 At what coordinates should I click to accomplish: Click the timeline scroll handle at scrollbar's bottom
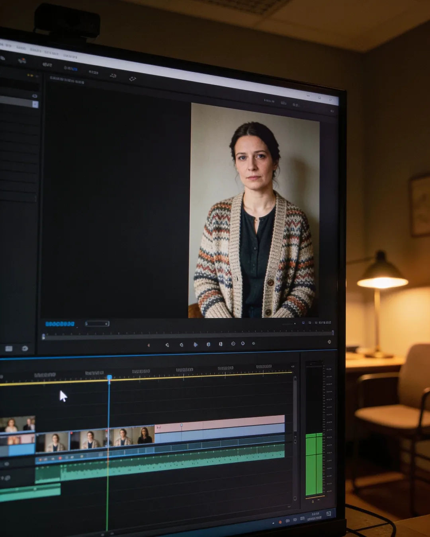(295, 498)
